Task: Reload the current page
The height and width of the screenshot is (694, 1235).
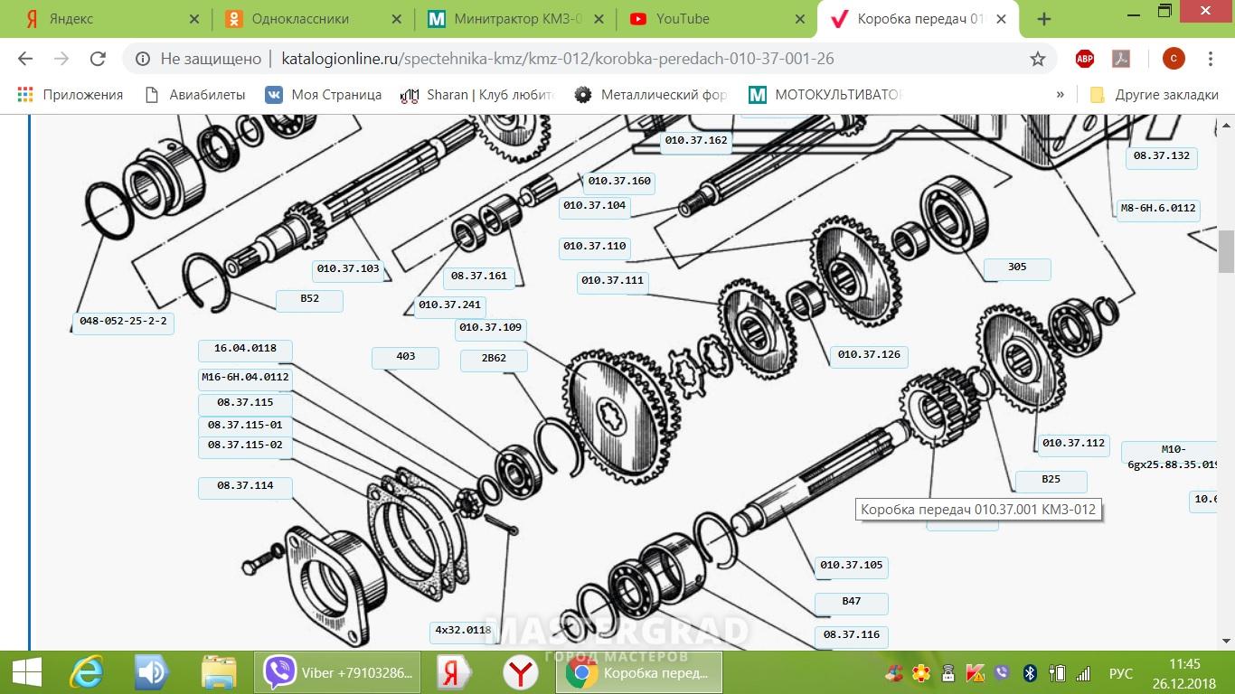Action: (x=98, y=59)
